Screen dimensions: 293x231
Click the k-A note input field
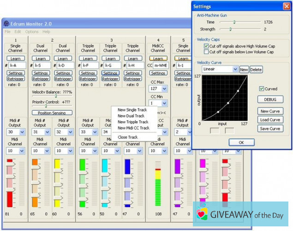pos(18,65)
